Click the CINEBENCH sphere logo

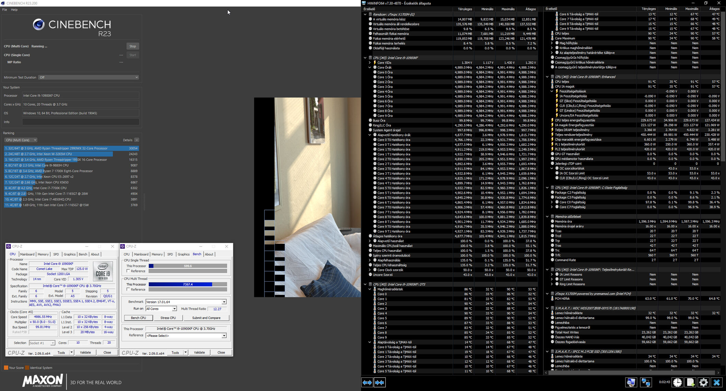click(38, 24)
